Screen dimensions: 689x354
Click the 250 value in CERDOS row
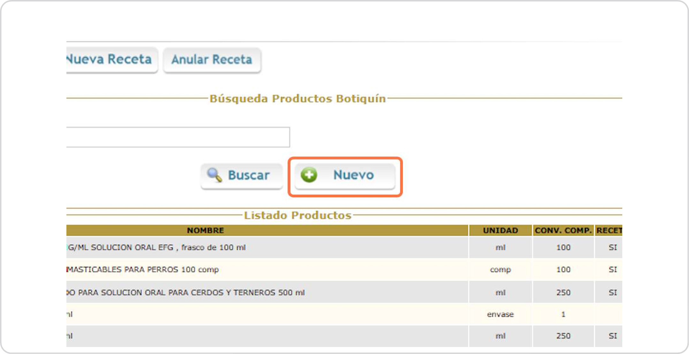563,293
